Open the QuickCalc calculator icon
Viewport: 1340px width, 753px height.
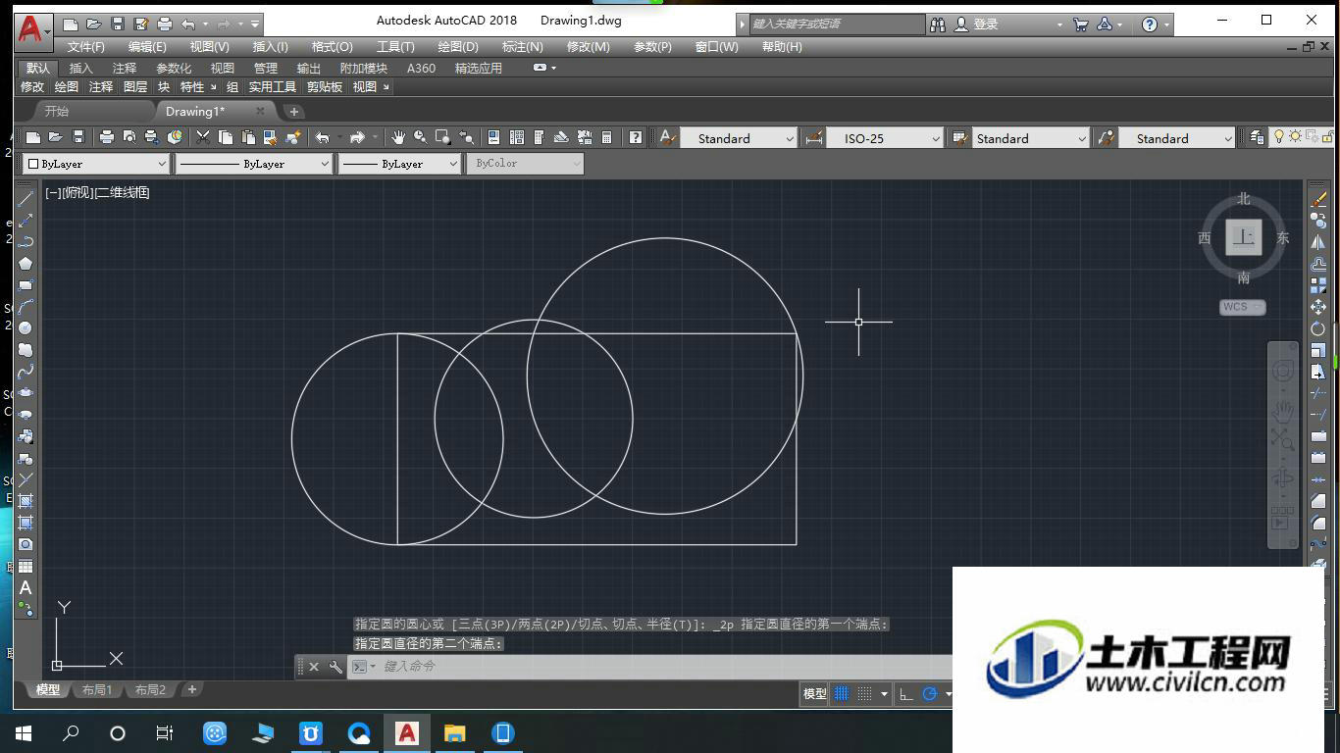[607, 138]
